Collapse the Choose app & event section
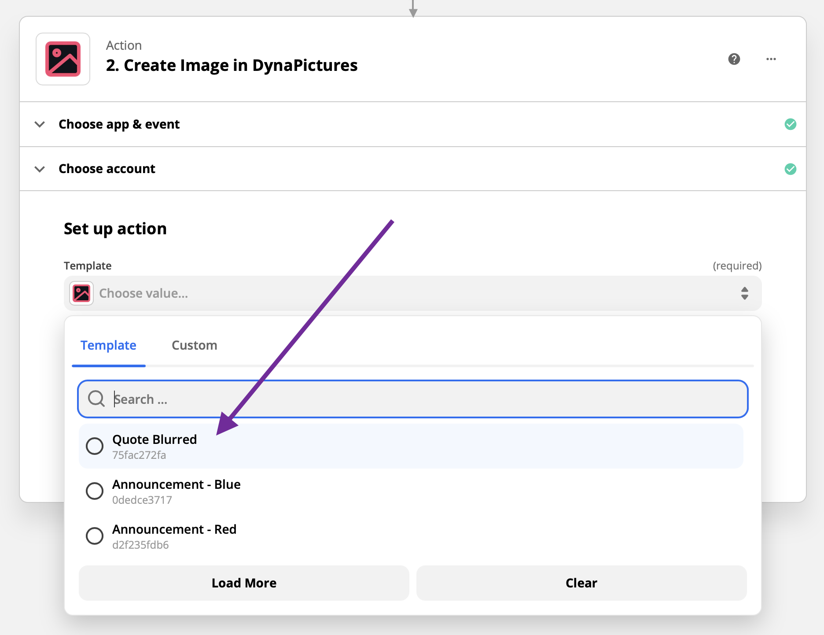This screenshot has height=635, width=824. point(40,124)
